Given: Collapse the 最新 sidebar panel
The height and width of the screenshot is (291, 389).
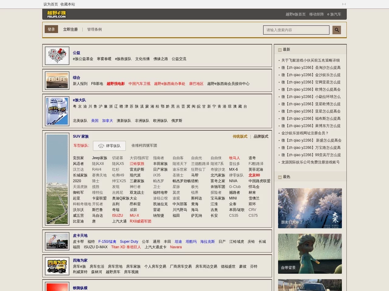Looking at the screenshot, I should 280,50.
